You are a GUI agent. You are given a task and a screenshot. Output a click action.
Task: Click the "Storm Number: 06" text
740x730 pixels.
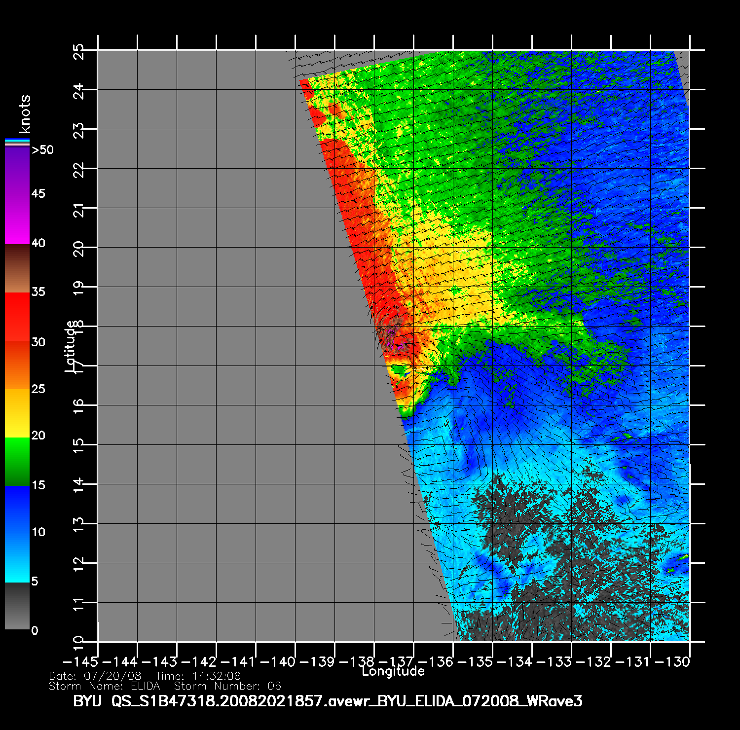[x=227, y=686]
